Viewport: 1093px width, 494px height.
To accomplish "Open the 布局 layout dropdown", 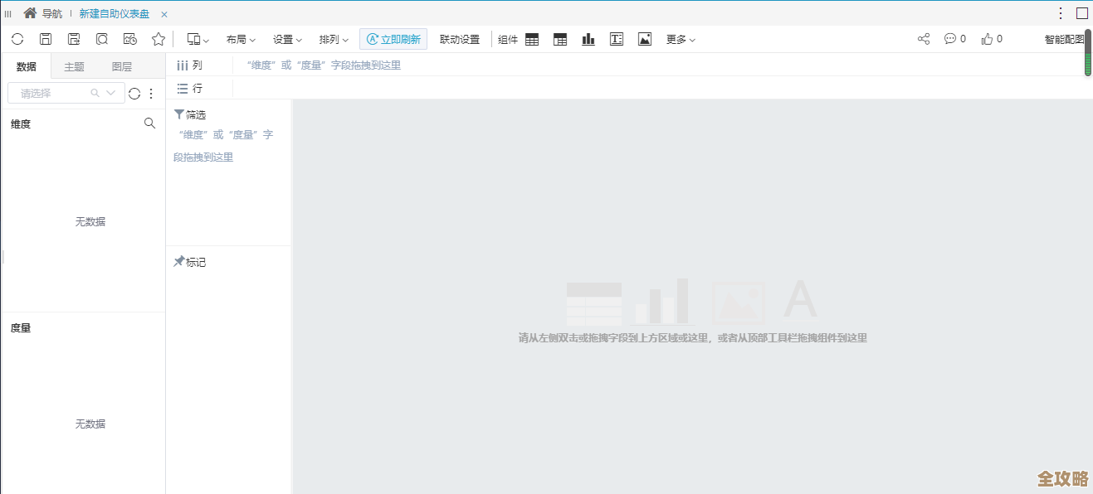I will (241, 39).
